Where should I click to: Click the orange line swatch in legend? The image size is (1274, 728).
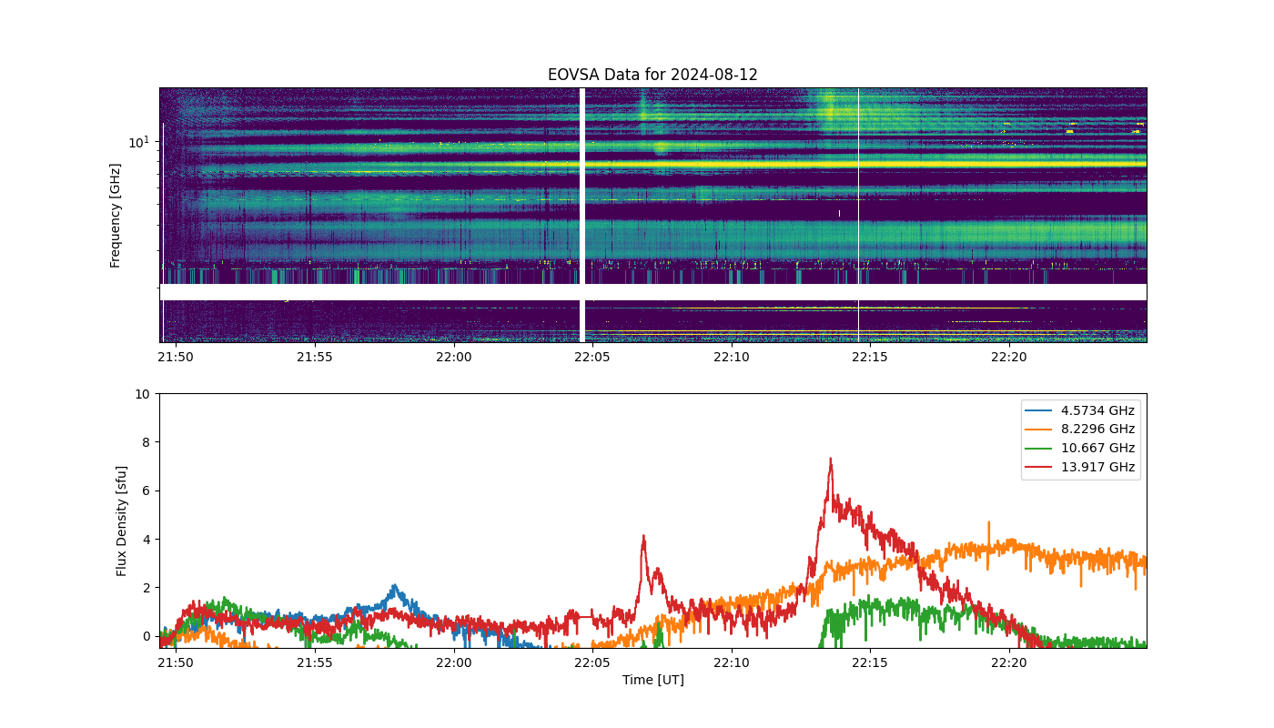[1040, 430]
